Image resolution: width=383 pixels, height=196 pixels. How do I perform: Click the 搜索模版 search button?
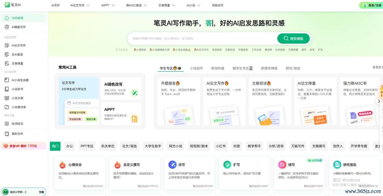pyautogui.click(x=293, y=38)
